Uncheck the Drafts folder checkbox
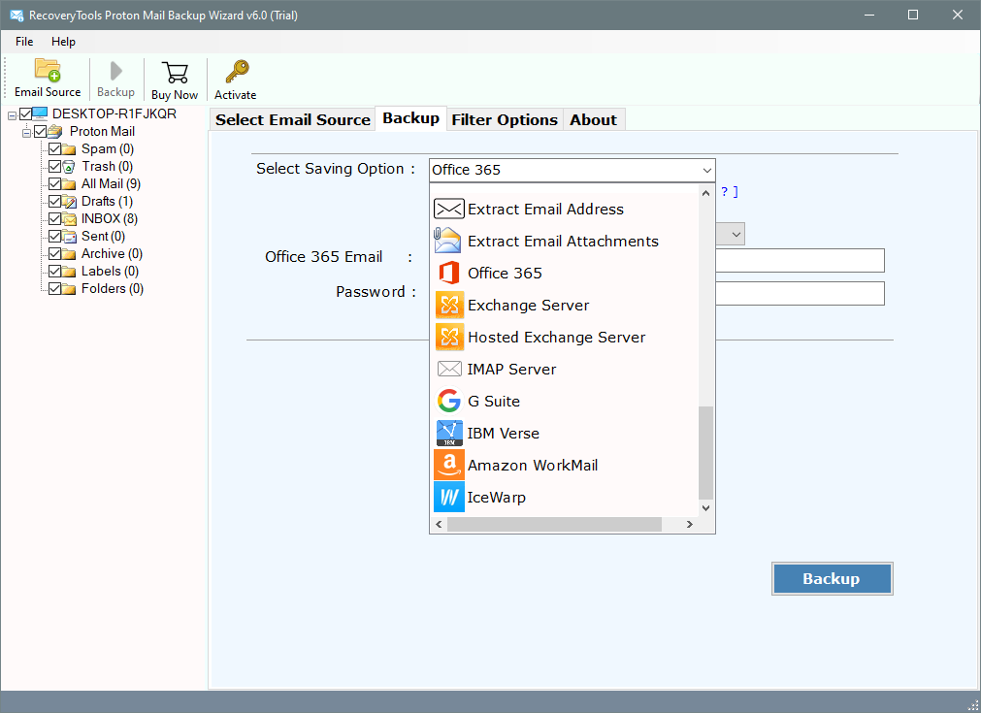 55,202
